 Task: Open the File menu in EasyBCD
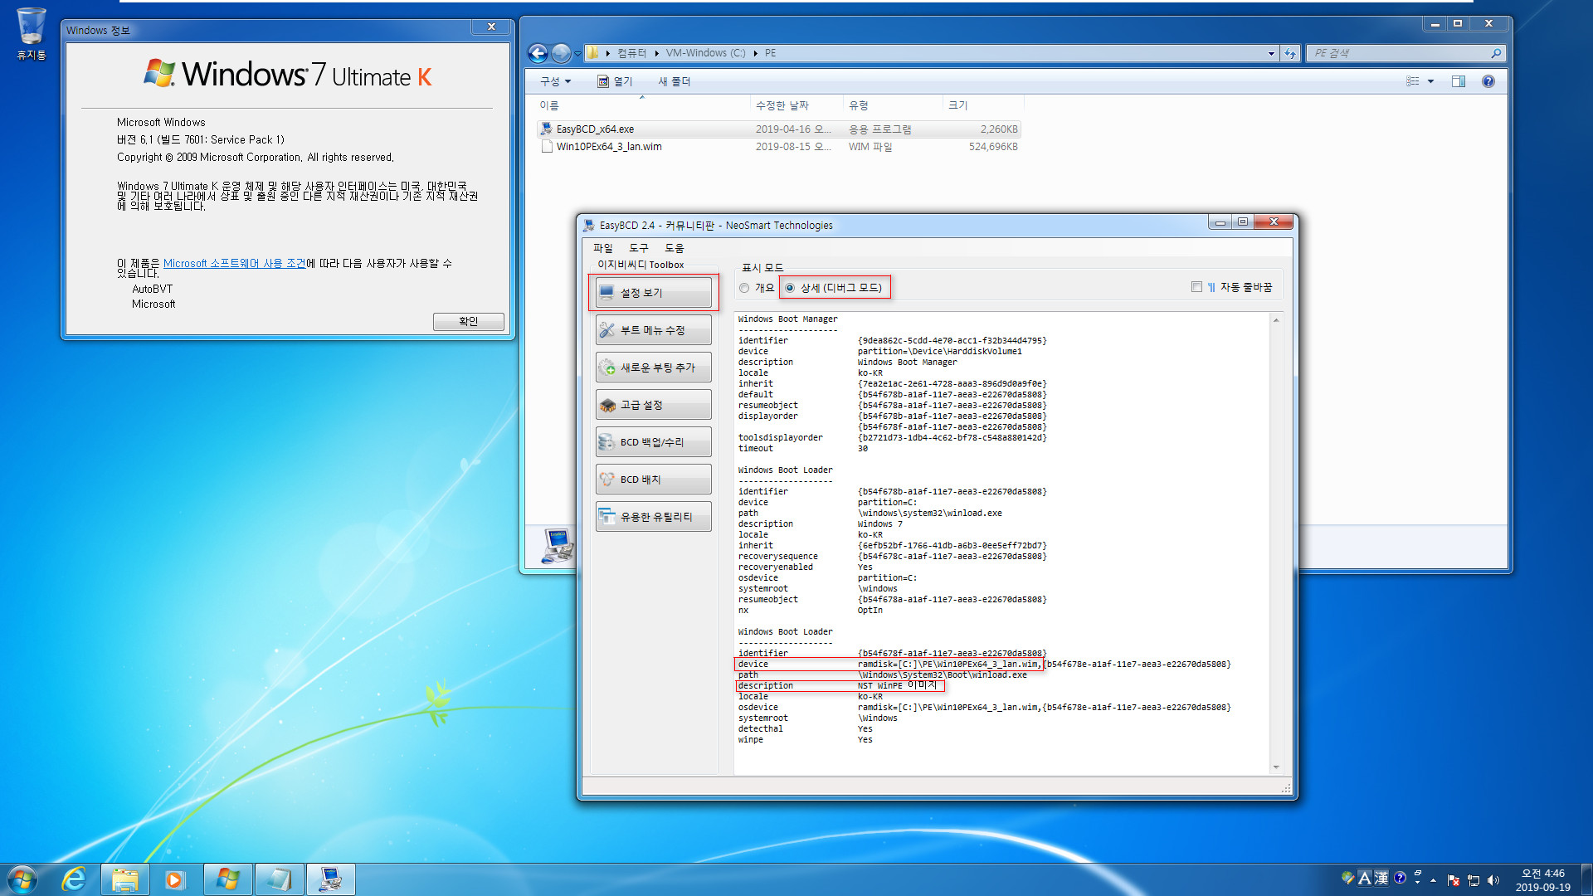(602, 248)
